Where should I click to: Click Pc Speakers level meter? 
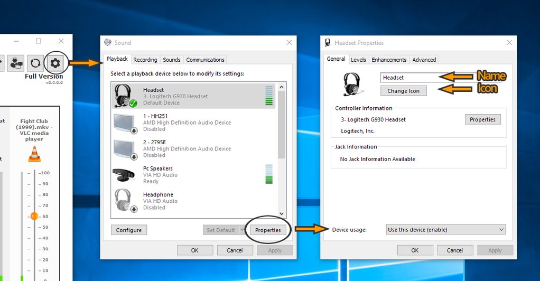tap(269, 174)
